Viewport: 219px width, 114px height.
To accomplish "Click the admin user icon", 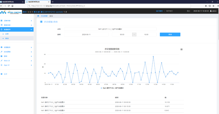I will pos(211,11).
